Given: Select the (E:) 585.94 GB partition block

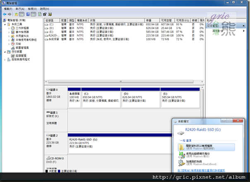Looking at the screenshot, I should (x=180, y=98).
